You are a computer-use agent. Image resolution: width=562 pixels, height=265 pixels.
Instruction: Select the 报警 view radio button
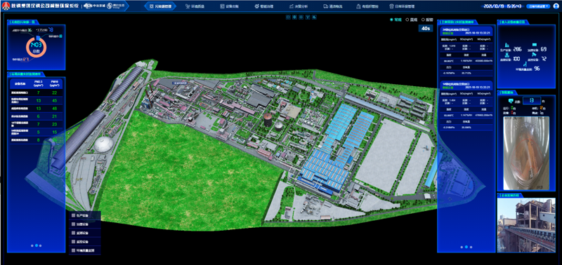[x=423, y=20]
